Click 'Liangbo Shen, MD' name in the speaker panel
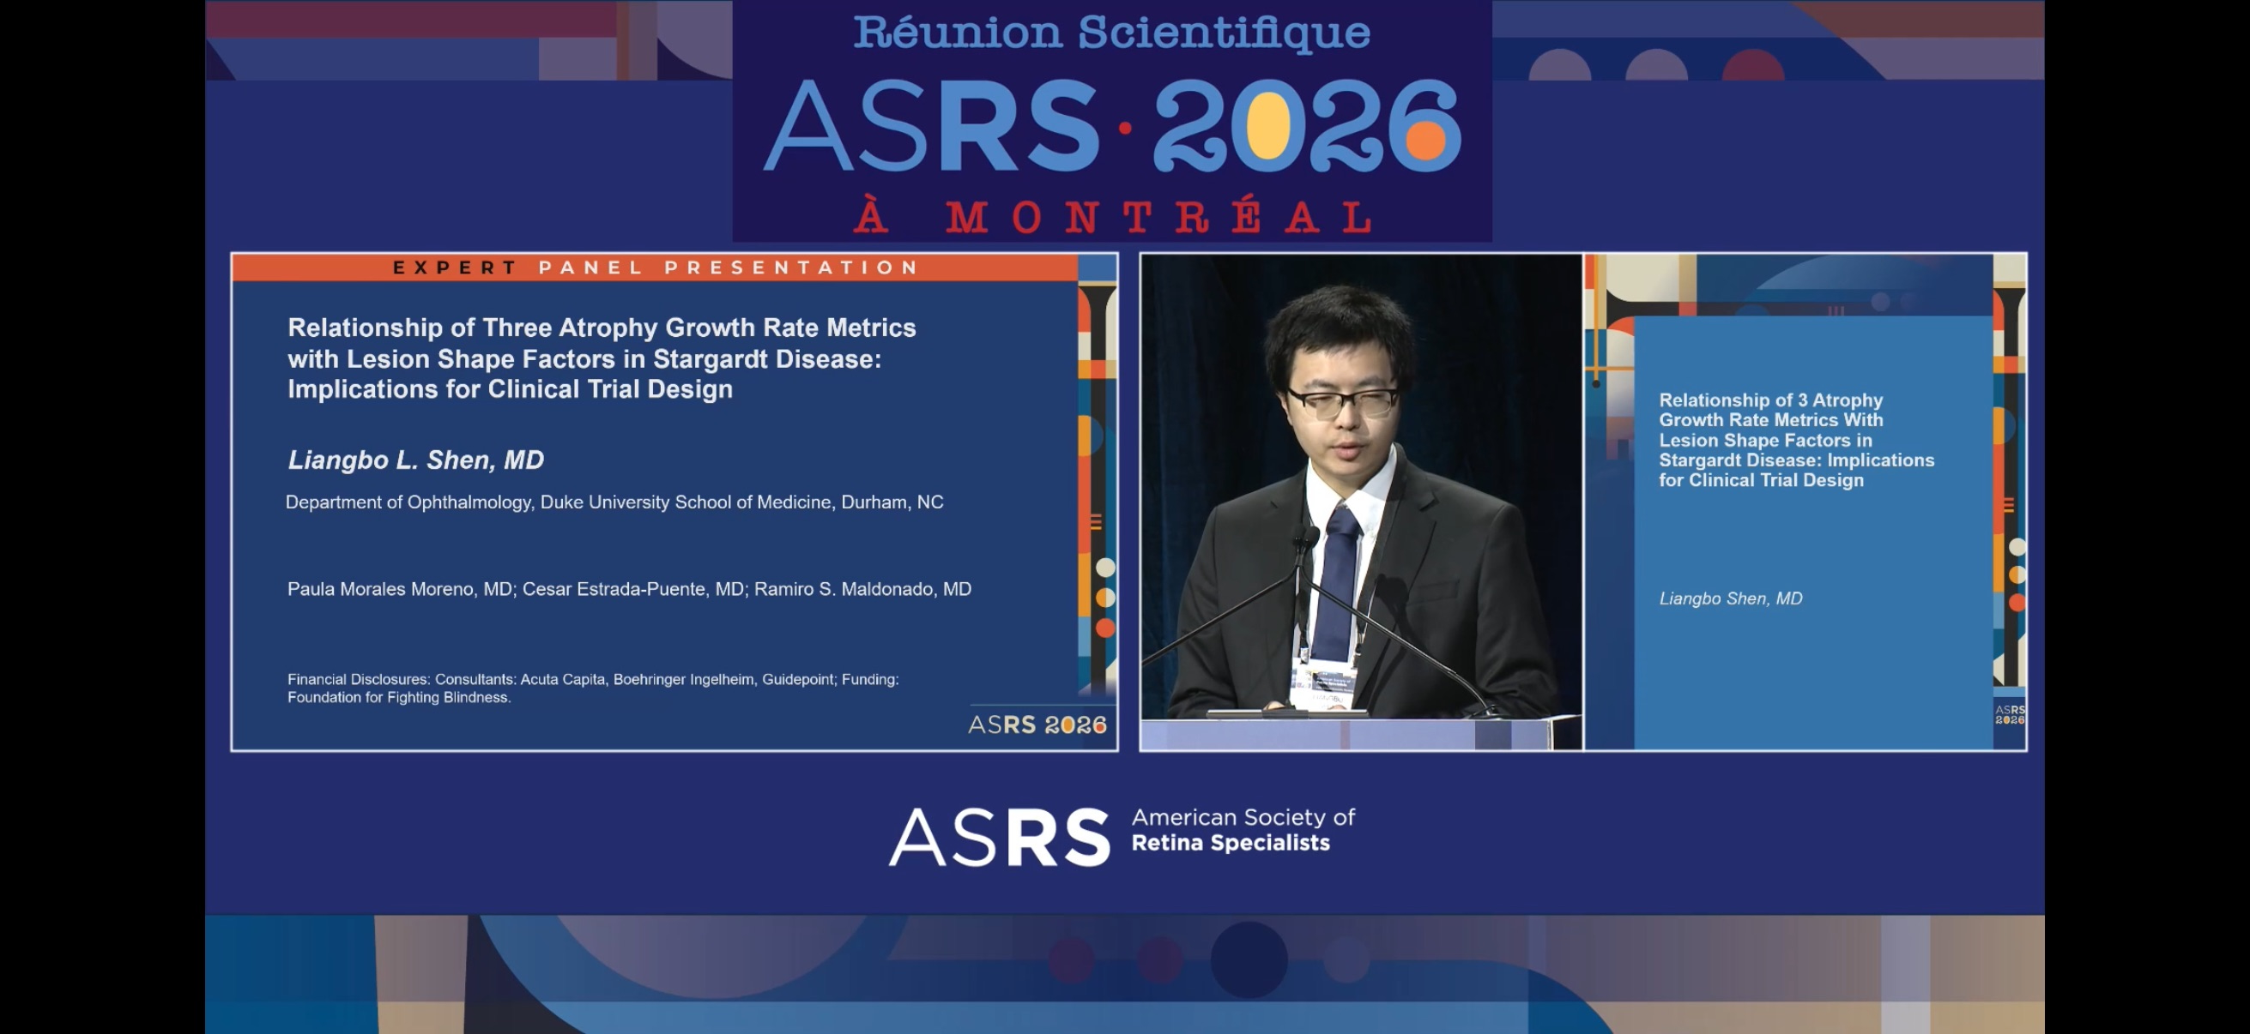The height and width of the screenshot is (1034, 2250). click(x=1730, y=598)
